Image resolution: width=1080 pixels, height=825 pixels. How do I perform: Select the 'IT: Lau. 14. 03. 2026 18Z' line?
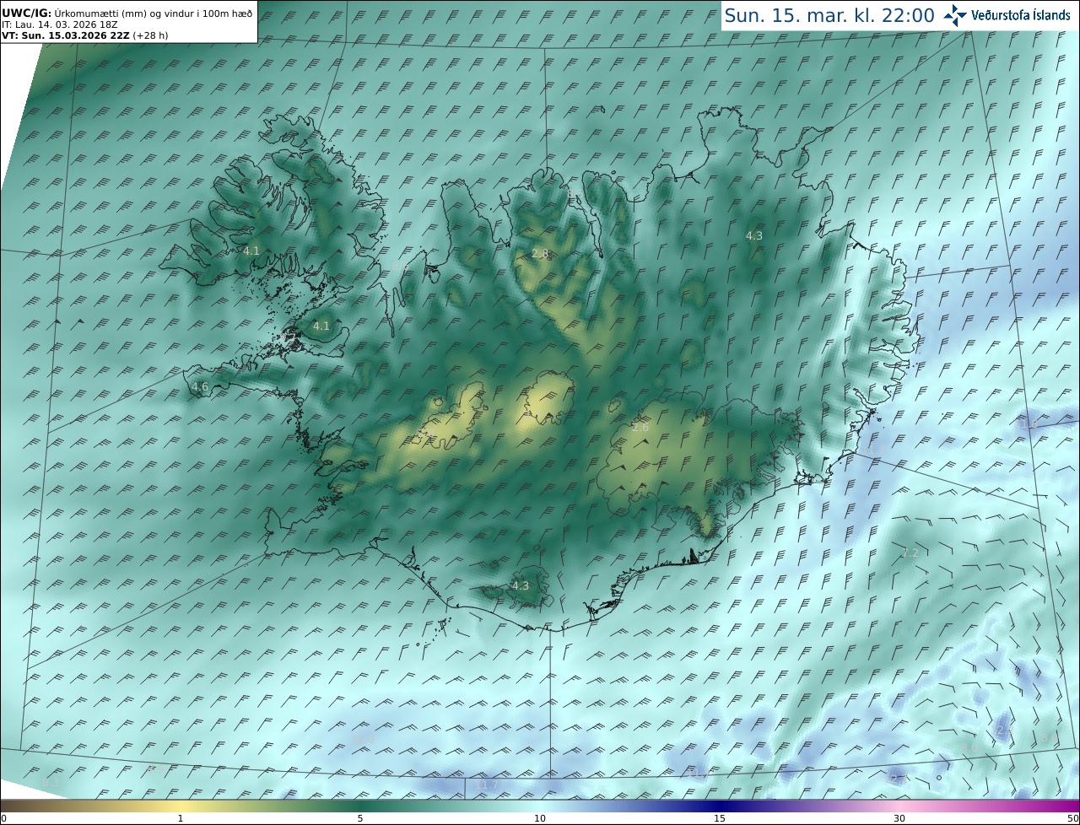tap(60, 24)
